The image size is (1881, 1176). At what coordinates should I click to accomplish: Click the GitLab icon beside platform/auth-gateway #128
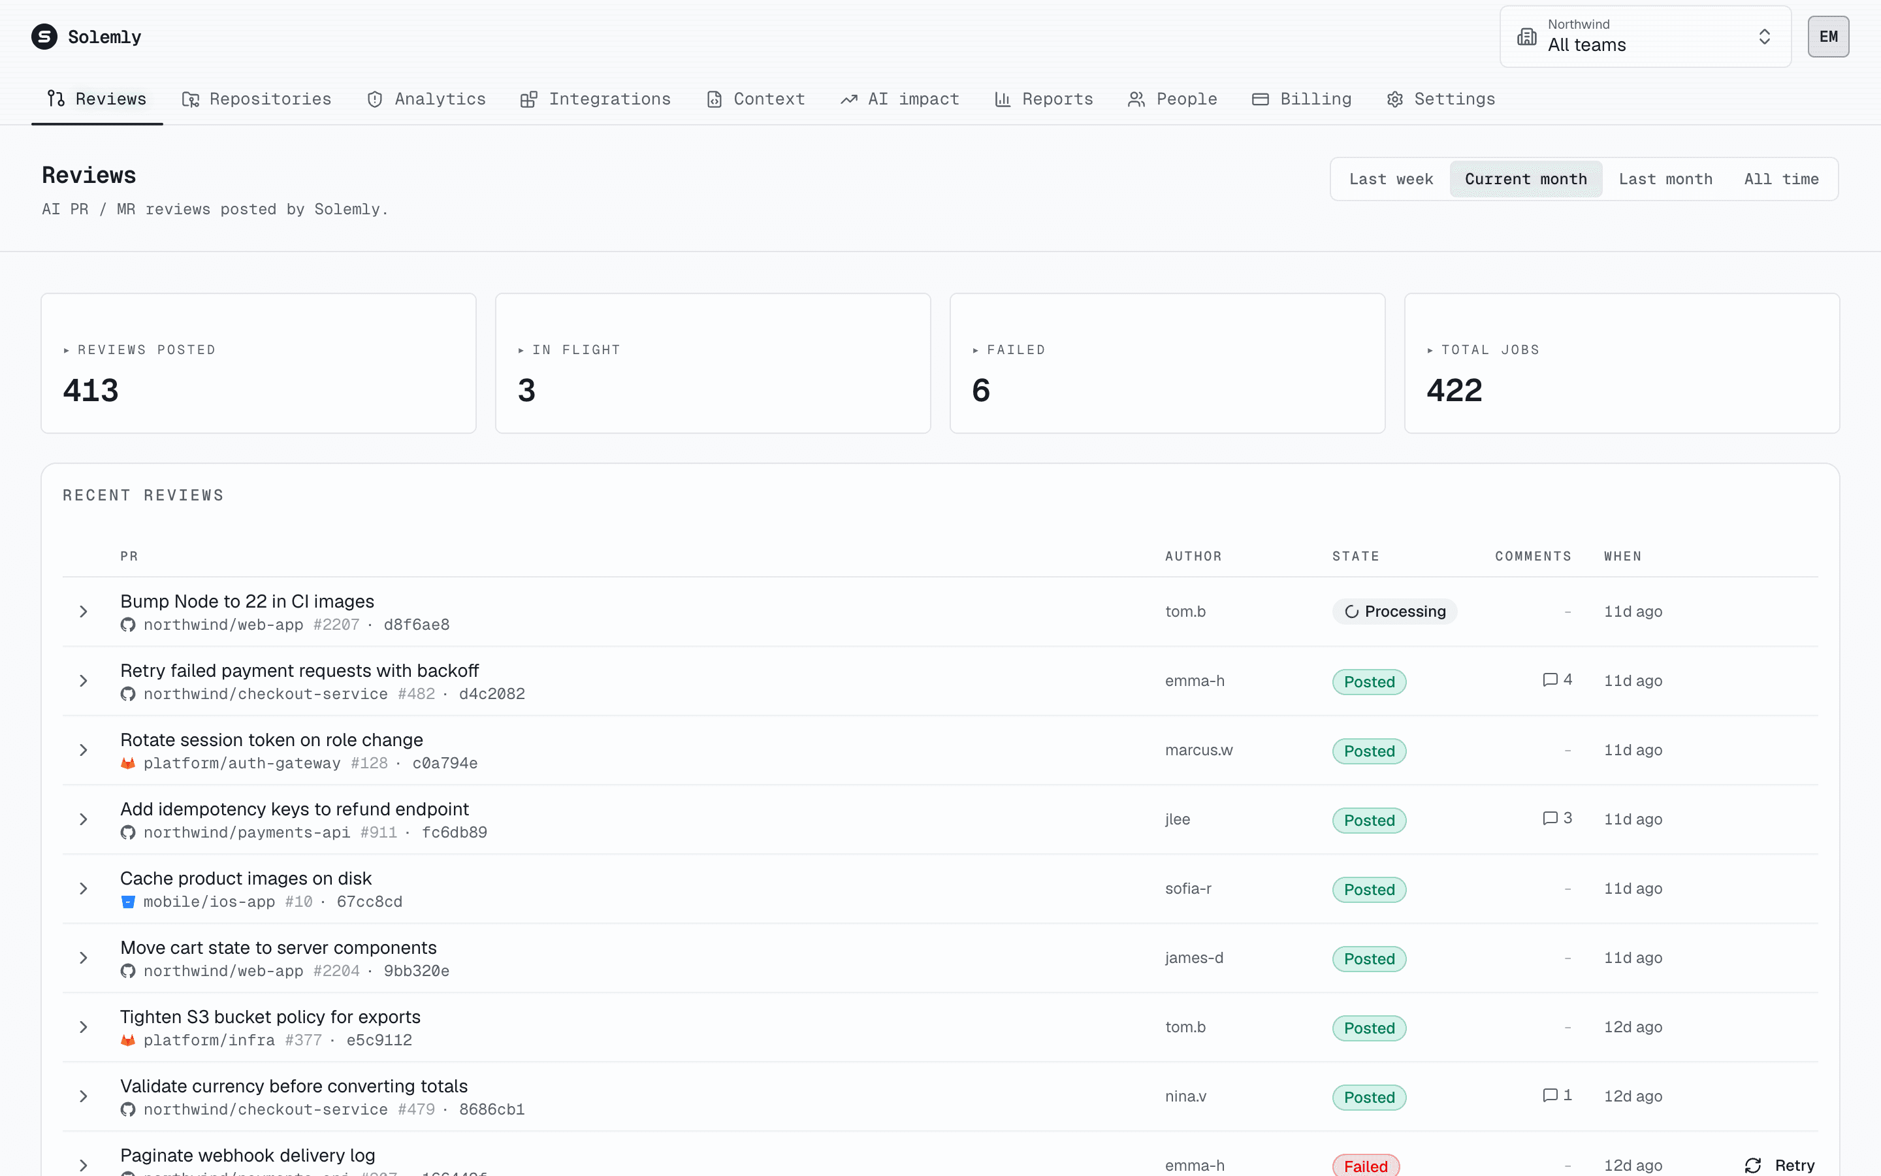point(128,763)
